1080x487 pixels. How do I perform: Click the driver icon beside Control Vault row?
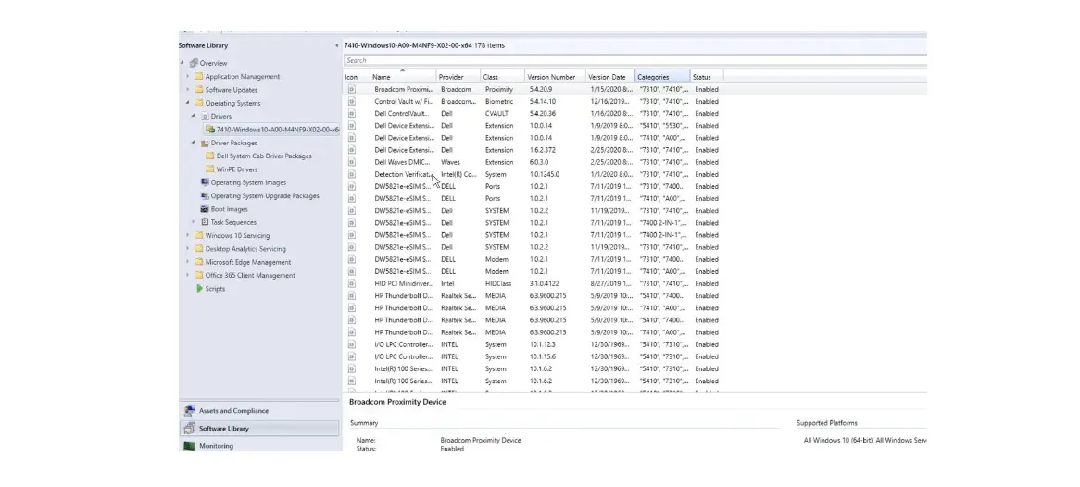pyautogui.click(x=351, y=101)
